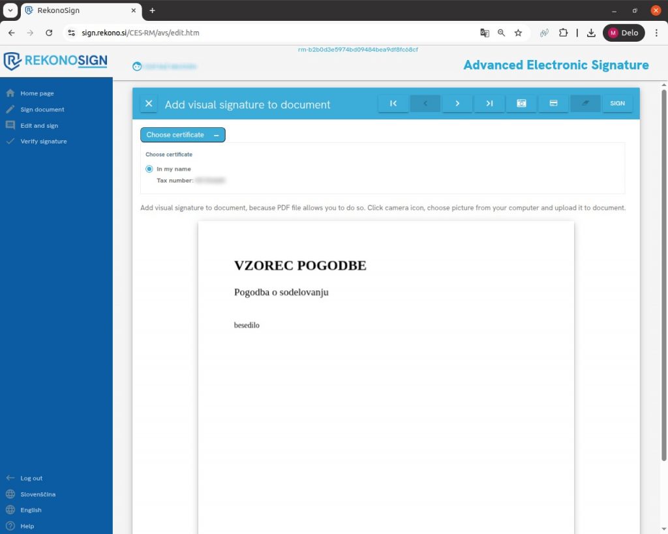This screenshot has height=534, width=668.
Task: Switch language to Slovenščina
Action: [38, 494]
